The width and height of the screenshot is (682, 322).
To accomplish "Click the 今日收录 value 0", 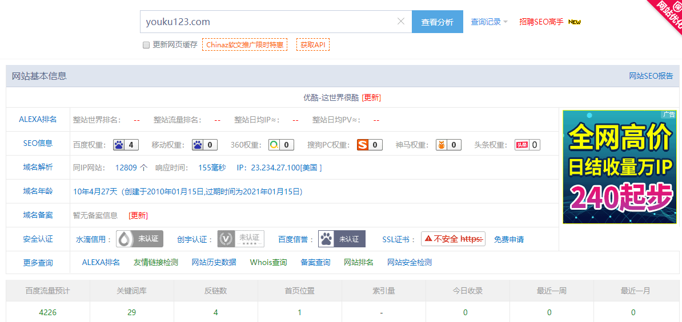I will coord(466,312).
